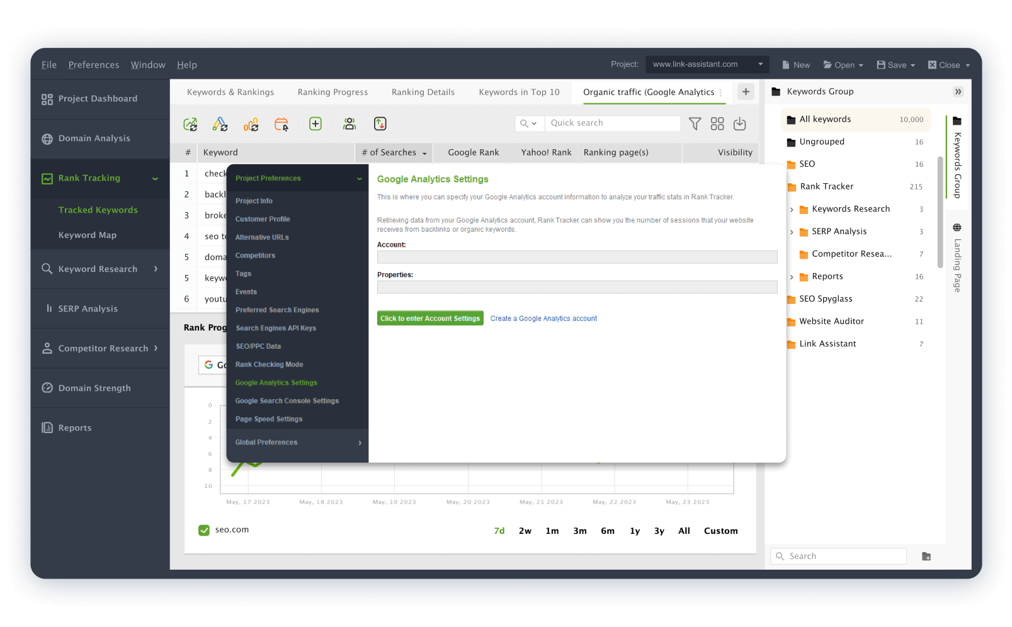Open Keyword Map in sidebar

click(88, 235)
